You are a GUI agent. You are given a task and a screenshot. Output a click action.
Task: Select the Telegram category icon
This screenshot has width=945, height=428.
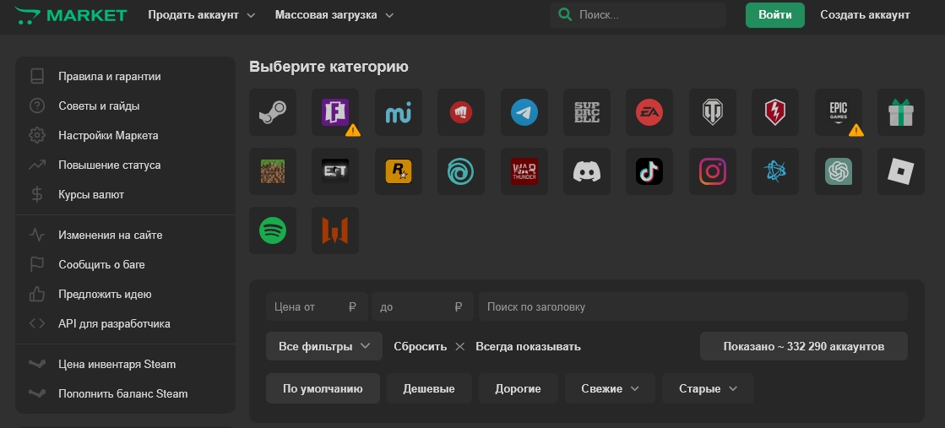click(524, 112)
